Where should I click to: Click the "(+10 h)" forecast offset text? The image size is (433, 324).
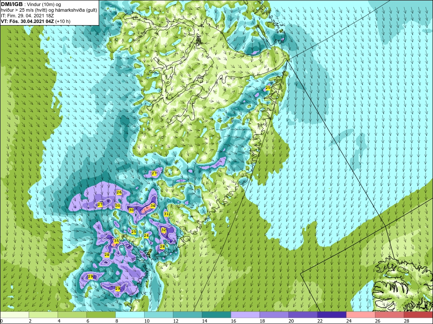pos(63,21)
